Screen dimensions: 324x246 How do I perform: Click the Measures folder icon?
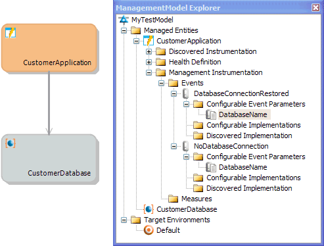174,199
